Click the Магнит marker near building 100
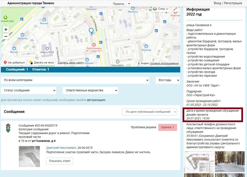 coord(44,20)
